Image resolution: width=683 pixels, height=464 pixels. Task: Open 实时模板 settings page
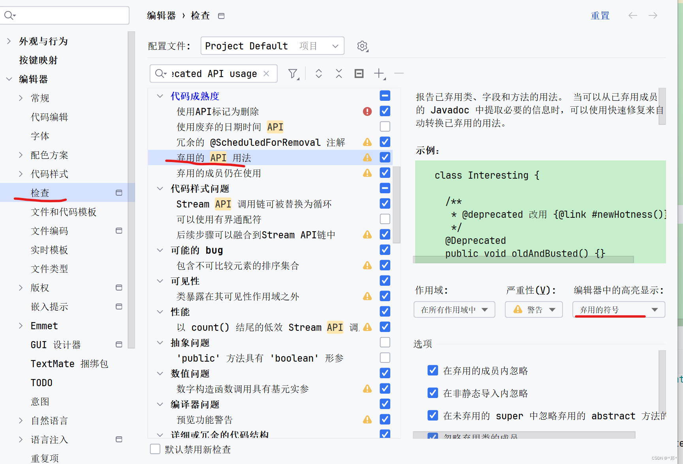pos(49,250)
